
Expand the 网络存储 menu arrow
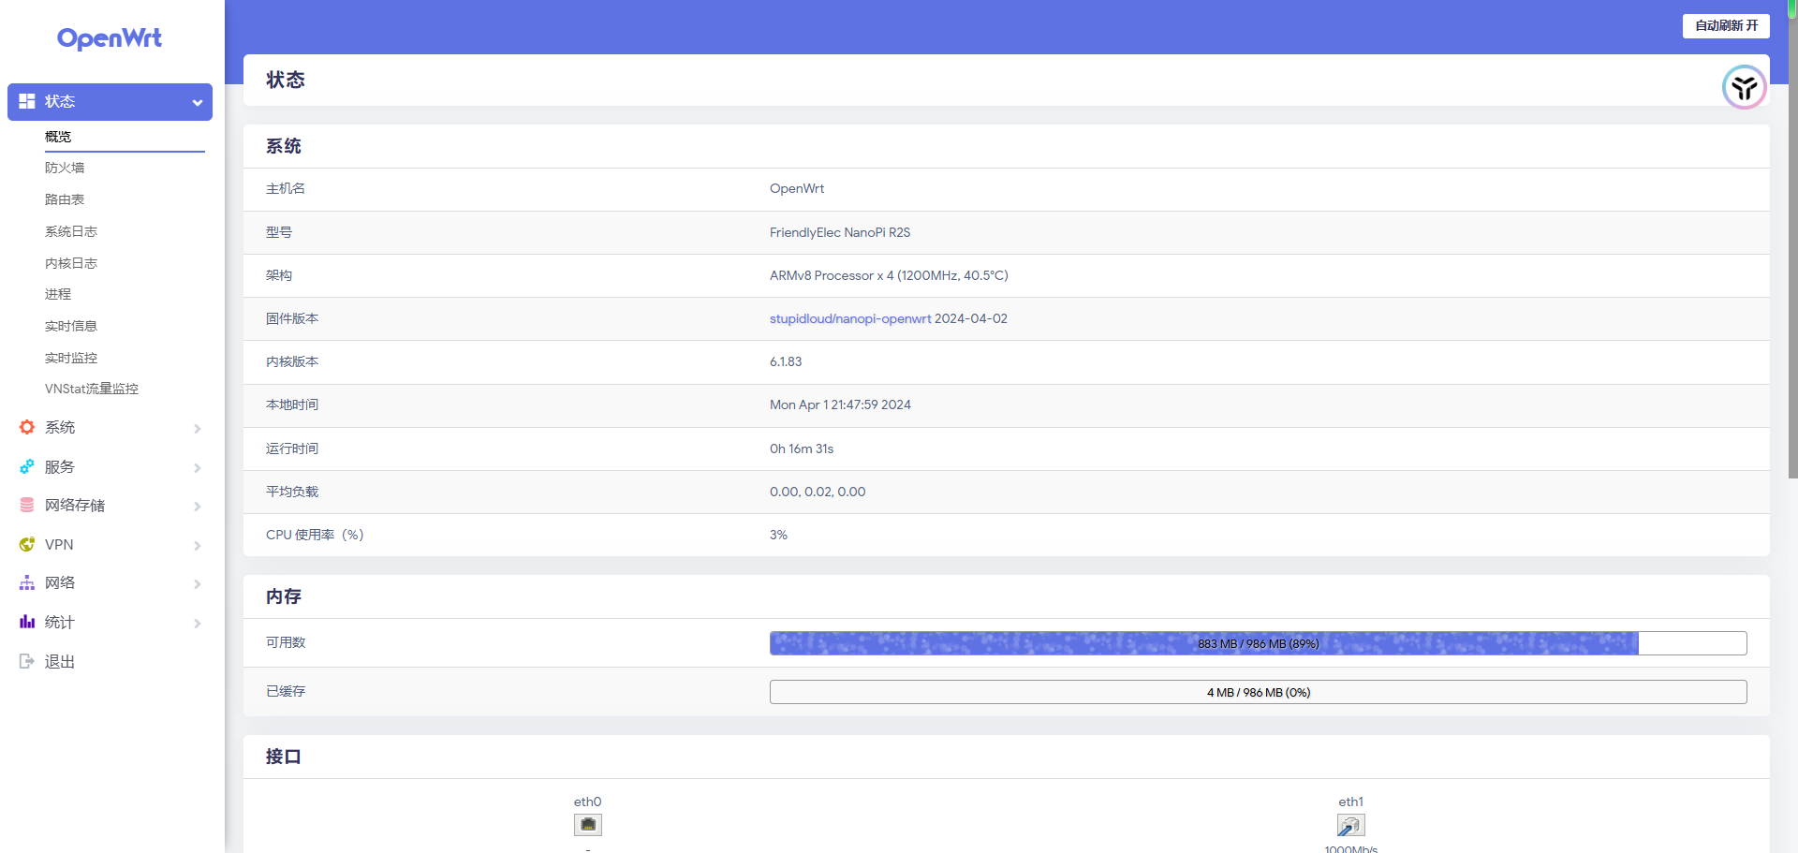point(198,506)
